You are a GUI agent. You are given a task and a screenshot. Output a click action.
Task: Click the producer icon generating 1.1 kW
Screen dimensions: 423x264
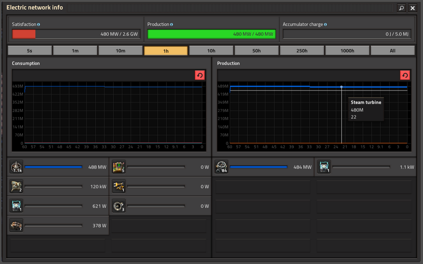point(324,167)
